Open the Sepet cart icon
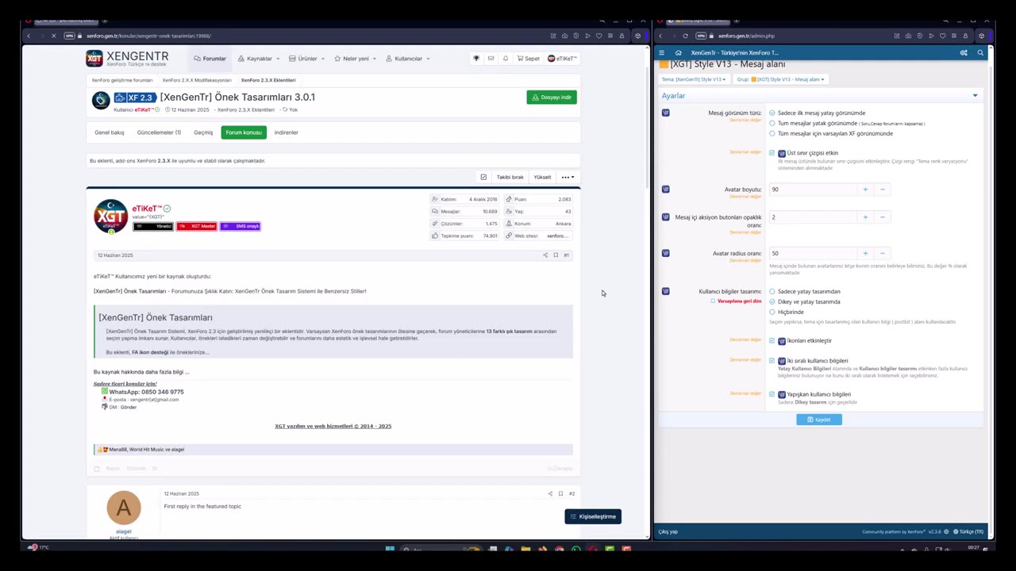1016x571 pixels. 529,58
